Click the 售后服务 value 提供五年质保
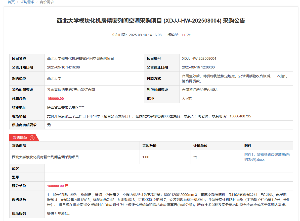This screenshot has height=221, width=300. tap(59, 213)
